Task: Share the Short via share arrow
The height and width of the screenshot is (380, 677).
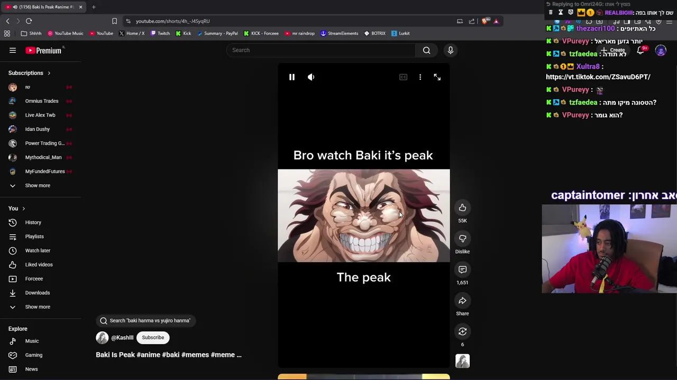Action: 462,301
